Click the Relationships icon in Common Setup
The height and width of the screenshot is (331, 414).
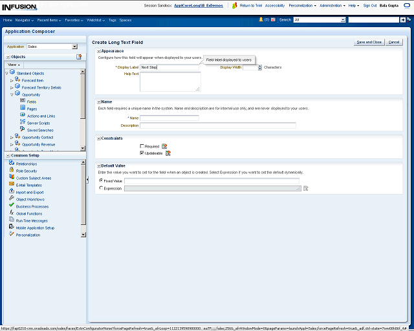point(12,164)
